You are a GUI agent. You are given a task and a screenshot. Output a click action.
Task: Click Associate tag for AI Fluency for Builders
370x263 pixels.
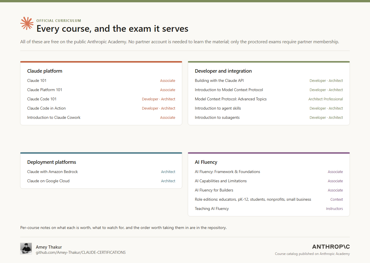[335, 190]
